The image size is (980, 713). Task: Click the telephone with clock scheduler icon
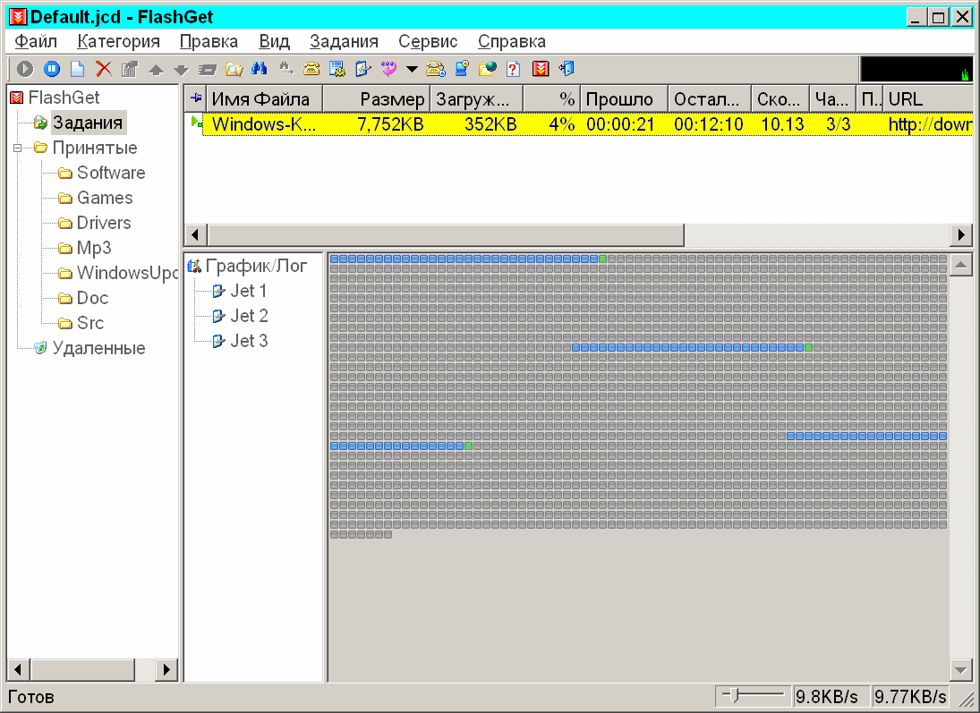(436, 69)
